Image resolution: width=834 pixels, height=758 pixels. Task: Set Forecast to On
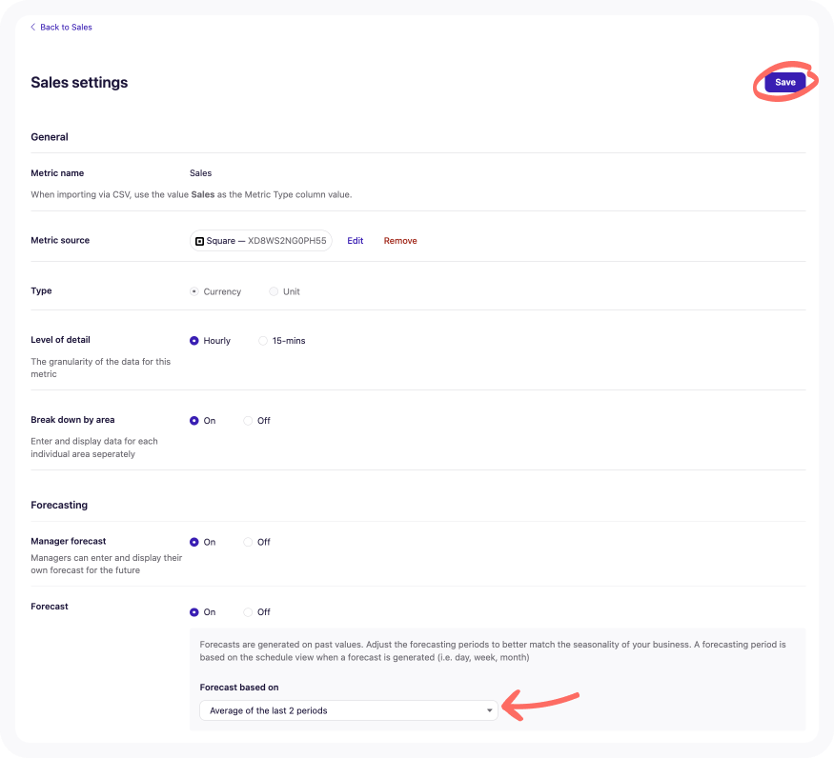tap(194, 612)
